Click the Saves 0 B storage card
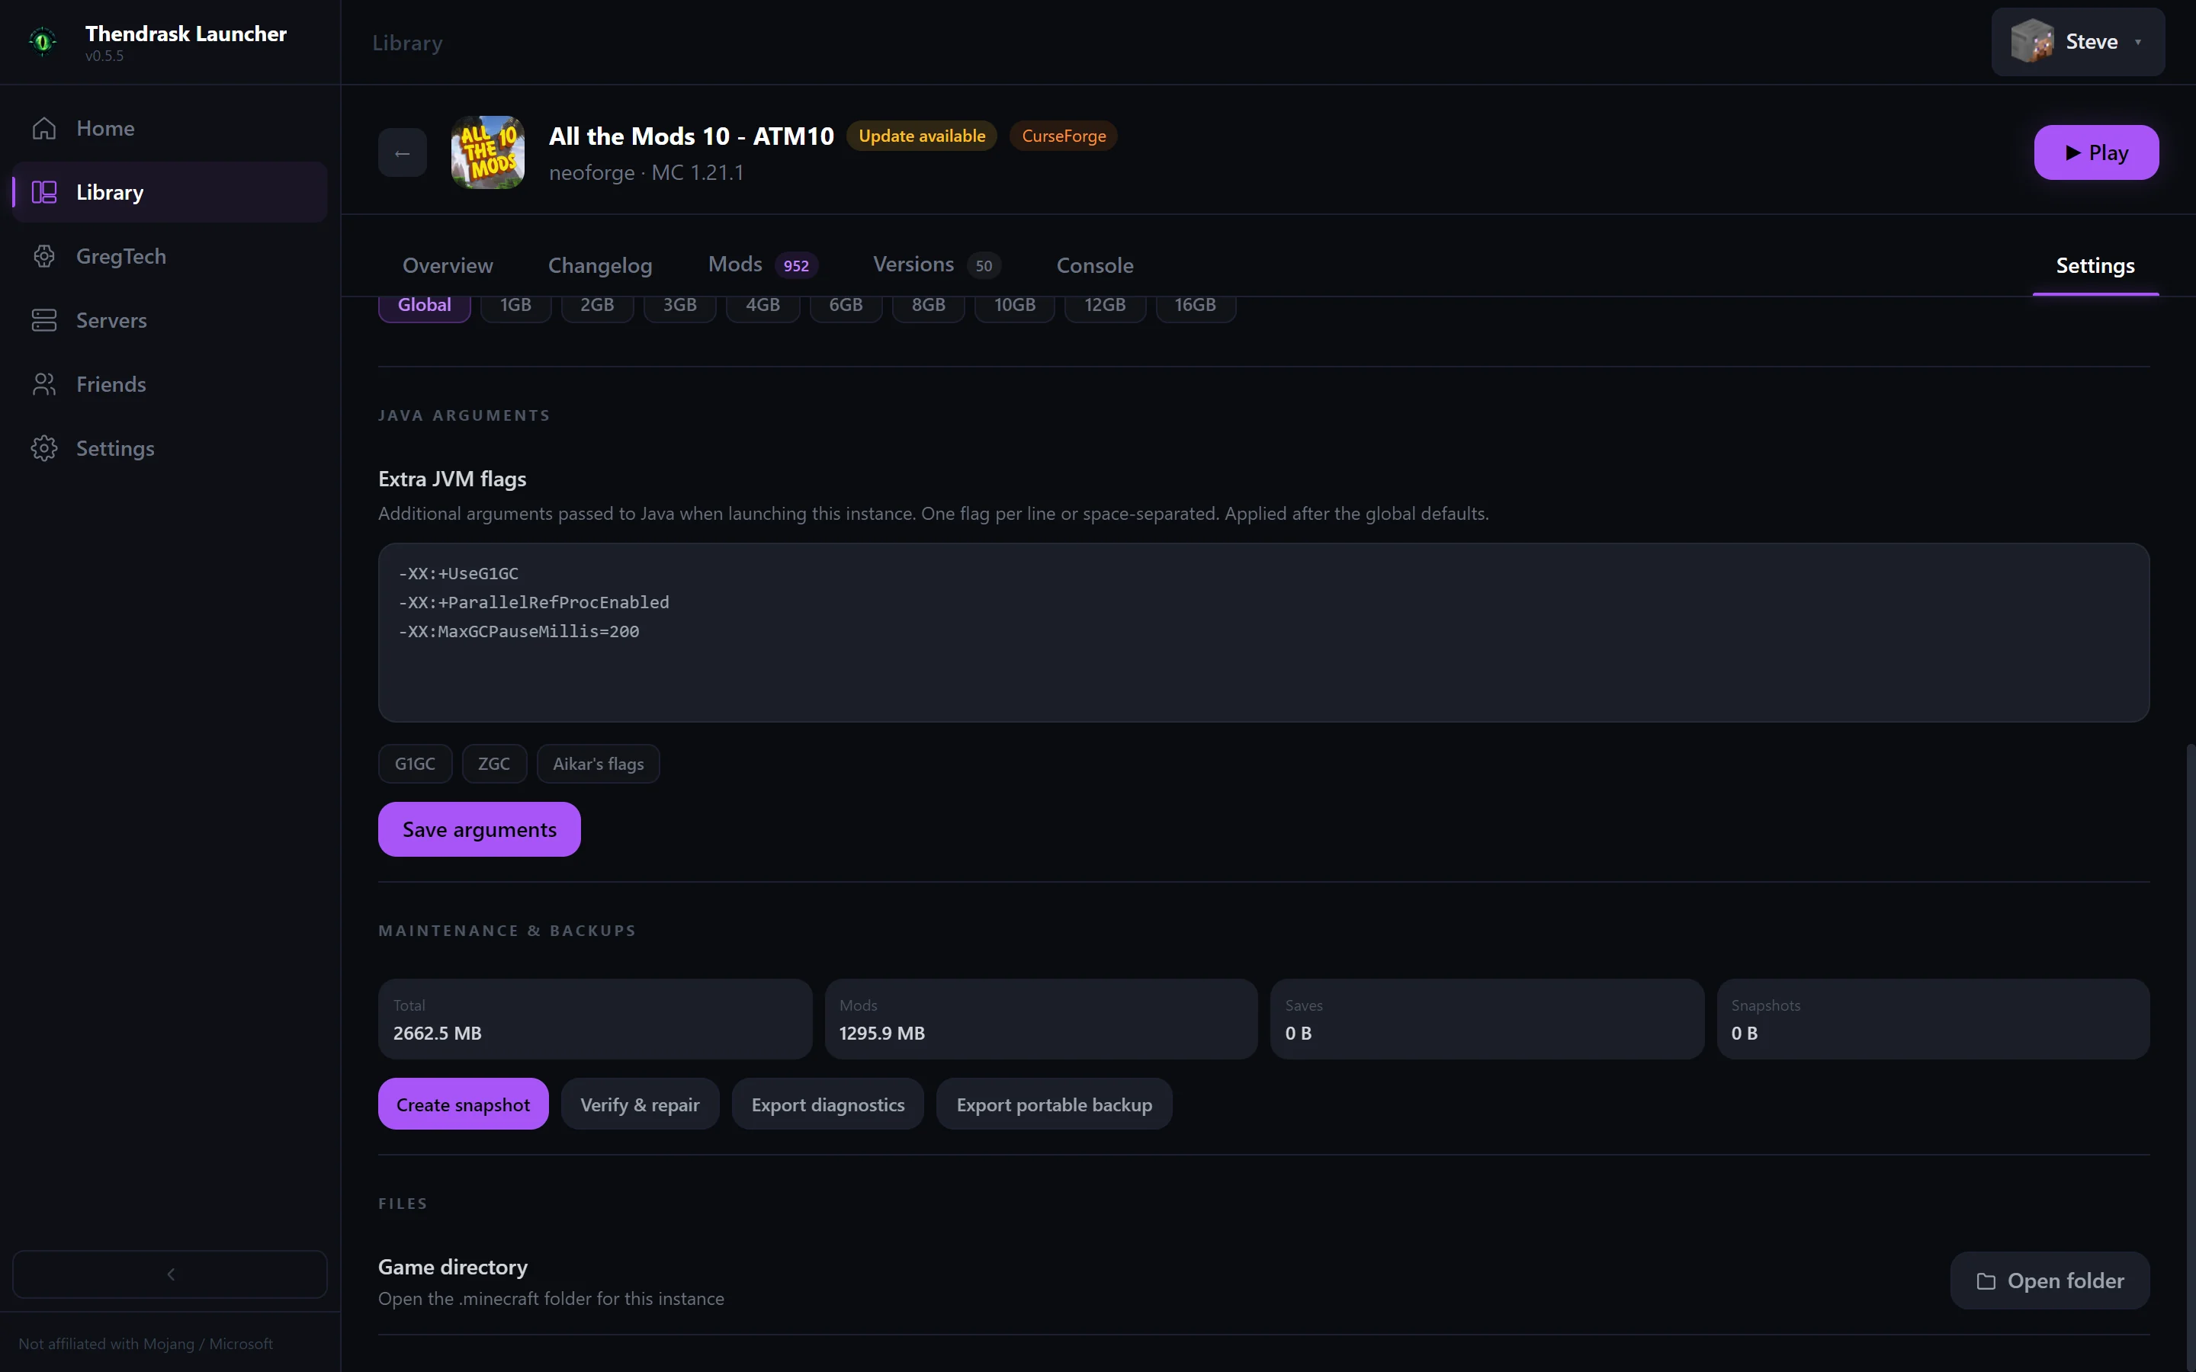This screenshot has width=2196, height=1372. 1486,1019
